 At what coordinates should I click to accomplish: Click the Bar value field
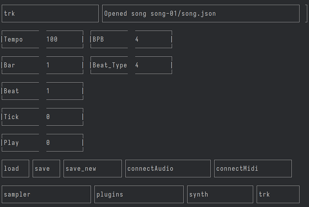point(65,65)
